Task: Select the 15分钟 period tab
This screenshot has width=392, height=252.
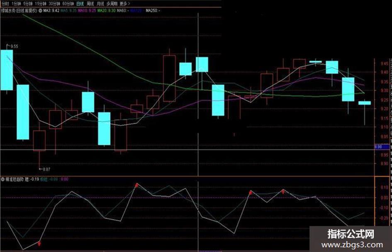Action: [x=41, y=4]
